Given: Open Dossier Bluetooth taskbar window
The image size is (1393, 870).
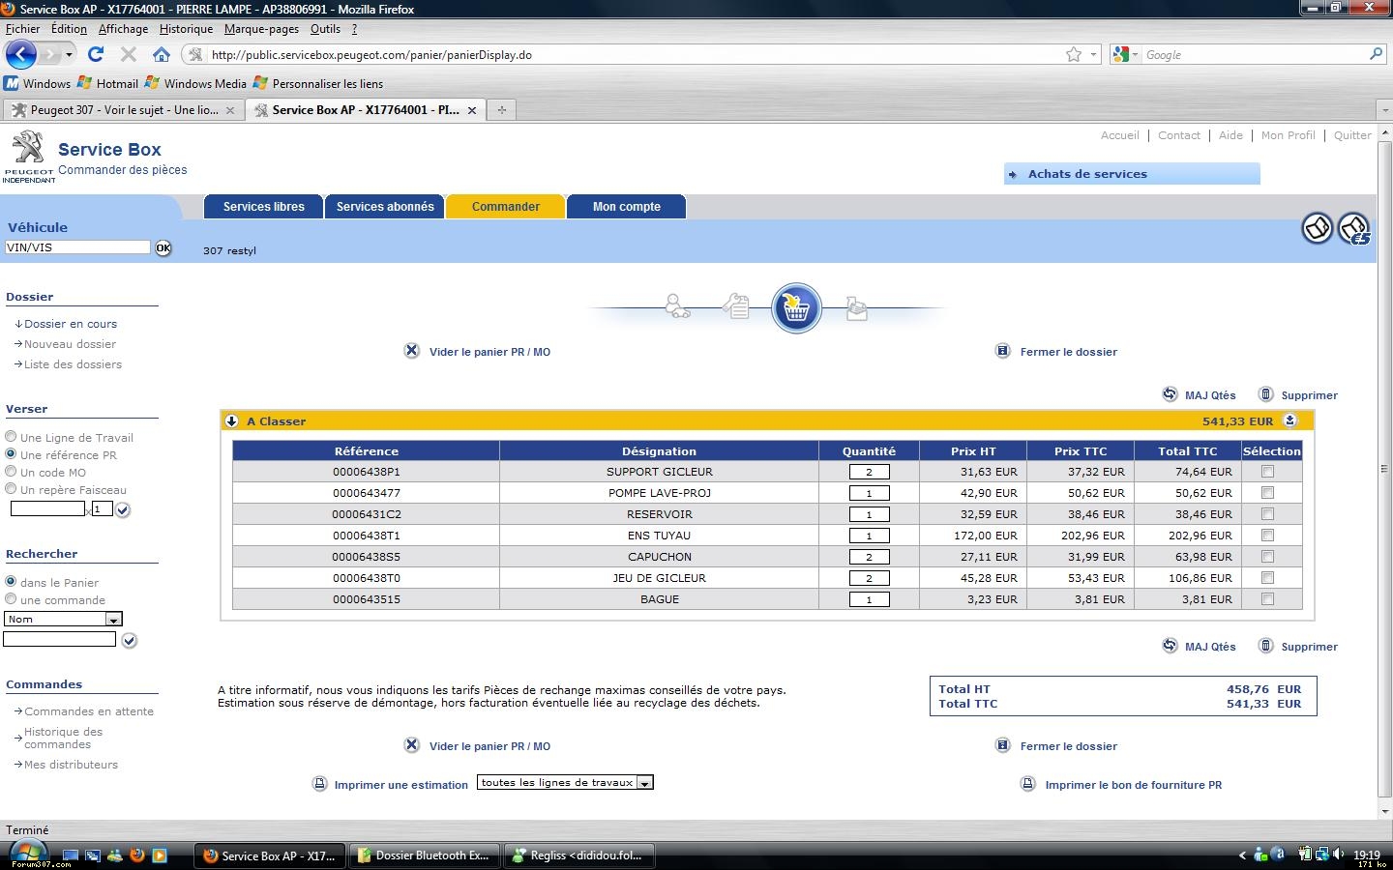Looking at the screenshot, I should pyautogui.click(x=424, y=855).
